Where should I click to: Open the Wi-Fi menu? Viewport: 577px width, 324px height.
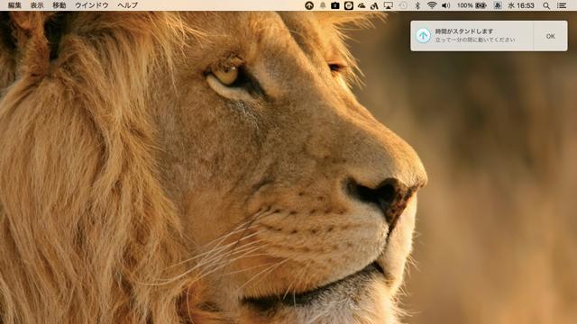tap(432, 5)
